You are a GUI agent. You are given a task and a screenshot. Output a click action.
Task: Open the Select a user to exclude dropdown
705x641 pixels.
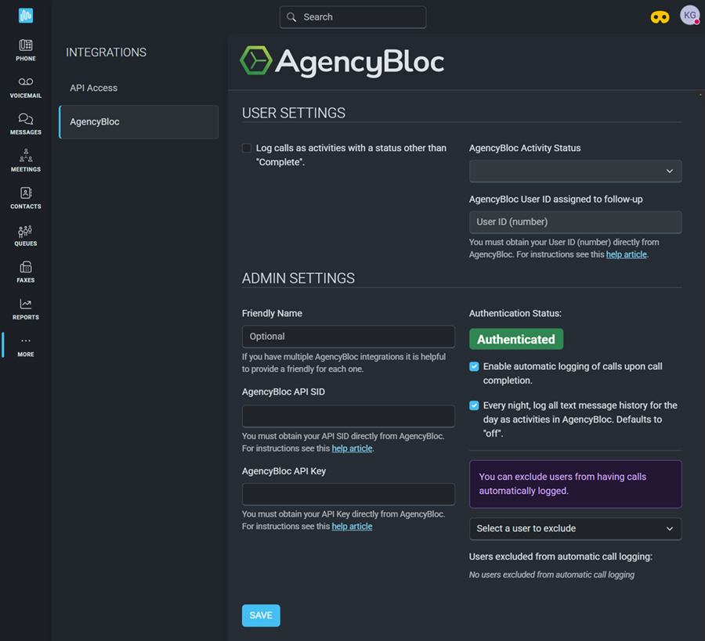click(x=575, y=529)
